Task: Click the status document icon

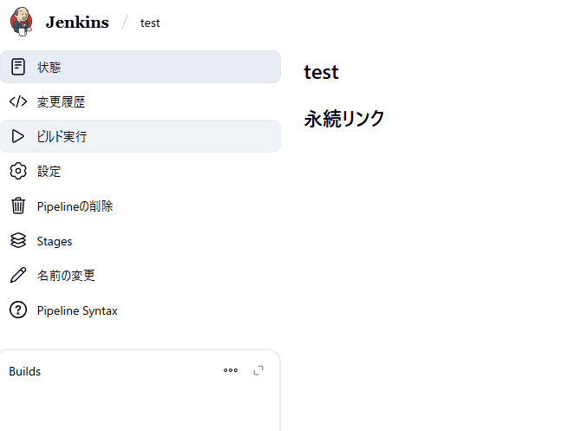Action: [x=18, y=67]
